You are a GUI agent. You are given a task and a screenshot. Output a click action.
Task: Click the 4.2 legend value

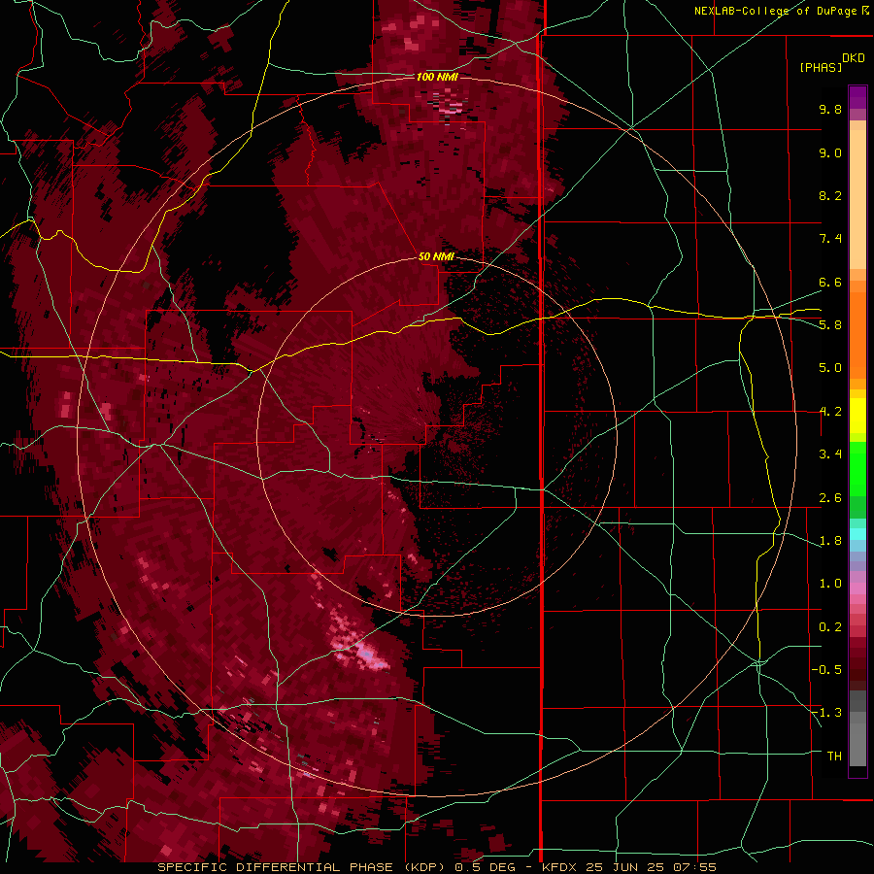click(x=830, y=412)
